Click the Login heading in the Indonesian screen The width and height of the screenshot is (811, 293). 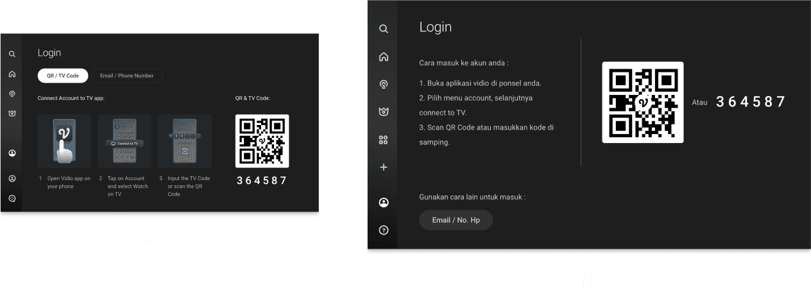[x=436, y=27]
